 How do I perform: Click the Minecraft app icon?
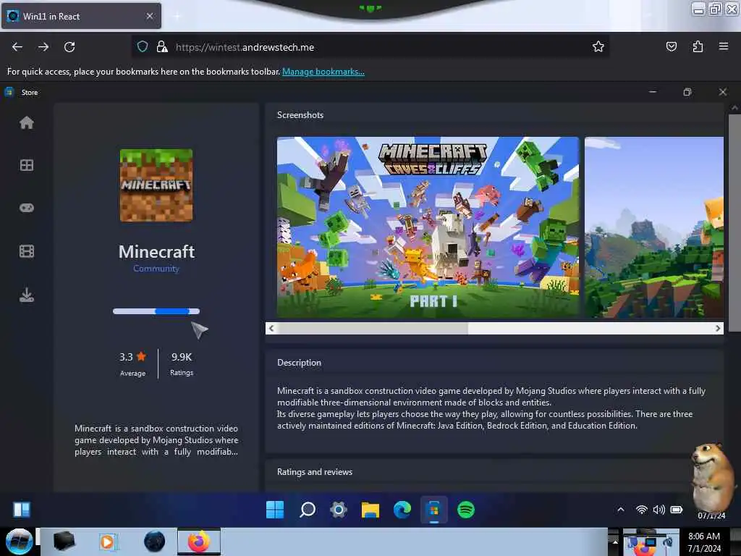pyautogui.click(x=156, y=185)
